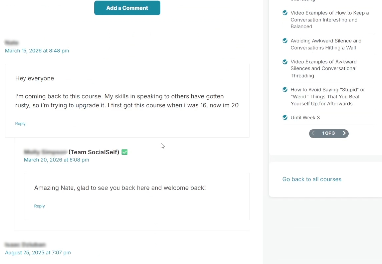Open the March 20, 2026 comment timestamp
Viewport: 382px width, 264px height.
coord(57,160)
